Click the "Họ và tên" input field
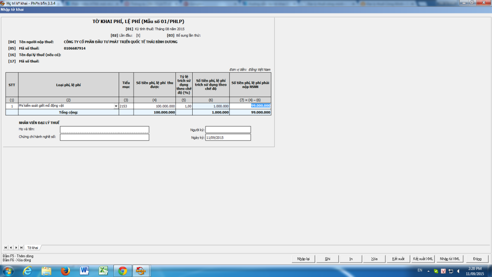The height and width of the screenshot is (277, 492). pos(104,129)
